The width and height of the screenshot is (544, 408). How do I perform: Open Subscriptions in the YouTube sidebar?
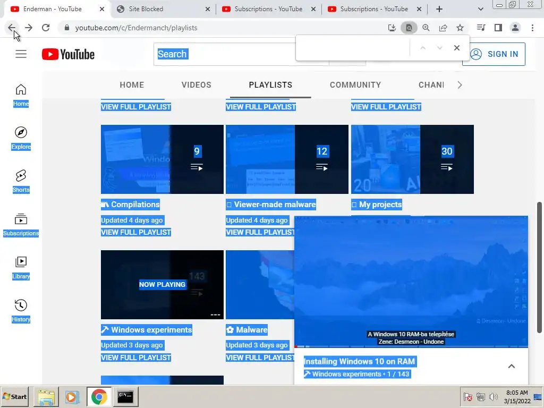point(21,225)
